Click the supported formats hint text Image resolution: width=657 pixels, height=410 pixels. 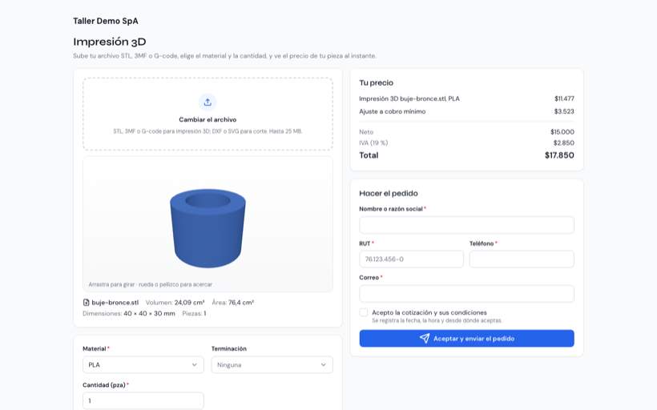pos(208,131)
